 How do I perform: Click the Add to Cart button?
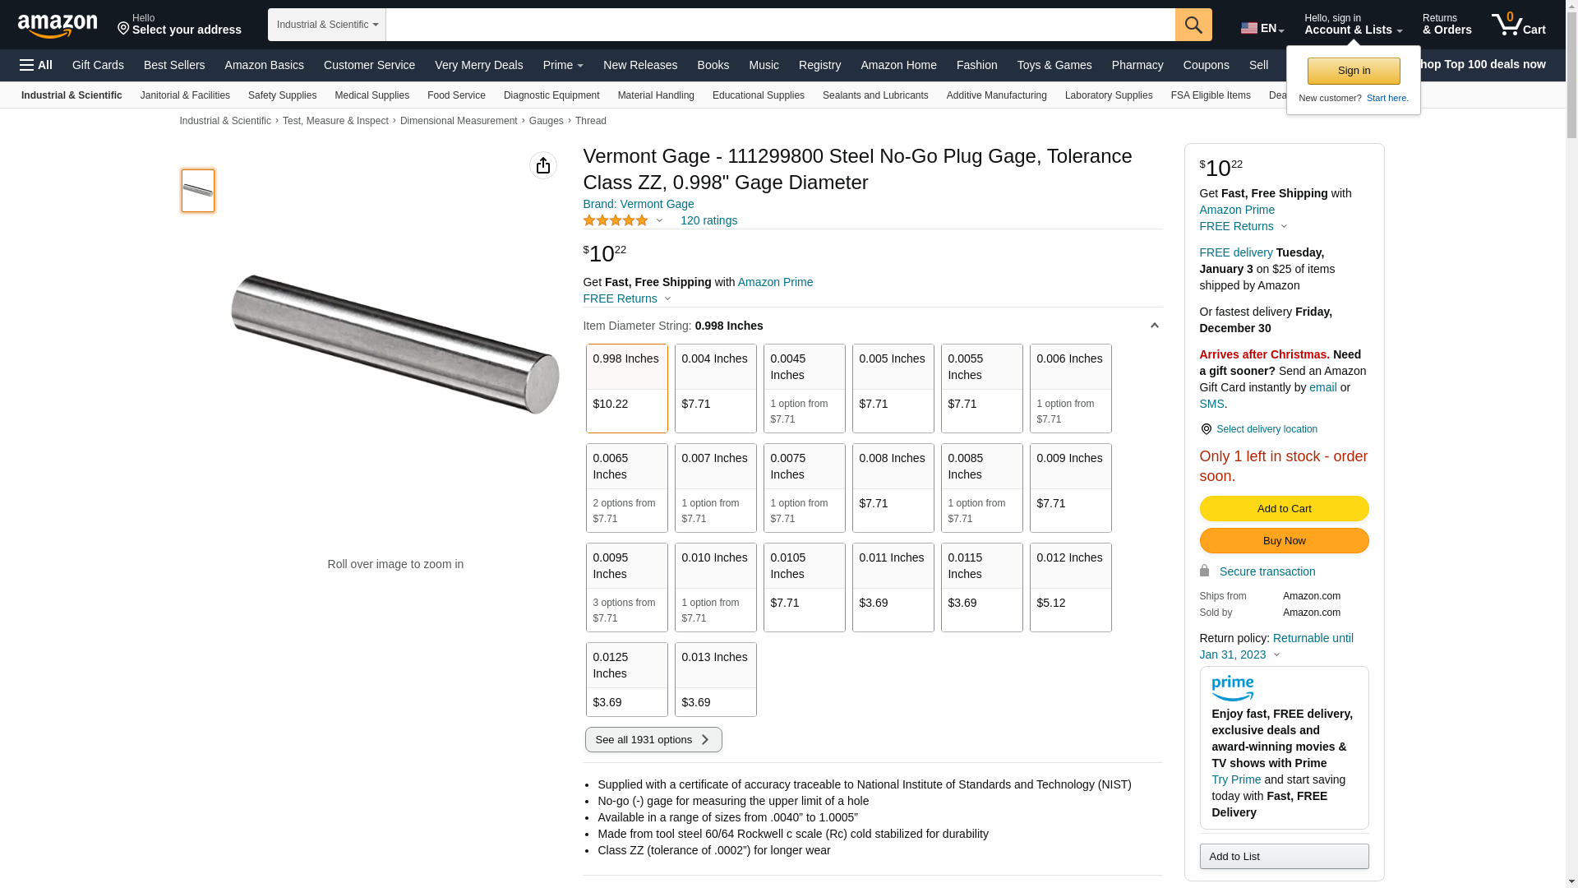[x=1284, y=508]
